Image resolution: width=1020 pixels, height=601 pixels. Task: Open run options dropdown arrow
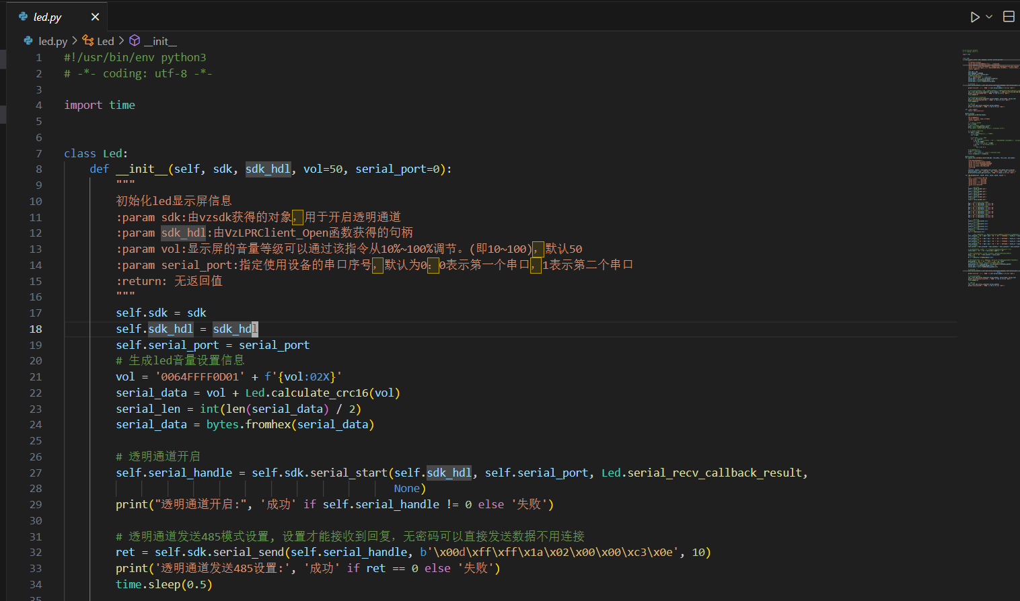point(989,17)
